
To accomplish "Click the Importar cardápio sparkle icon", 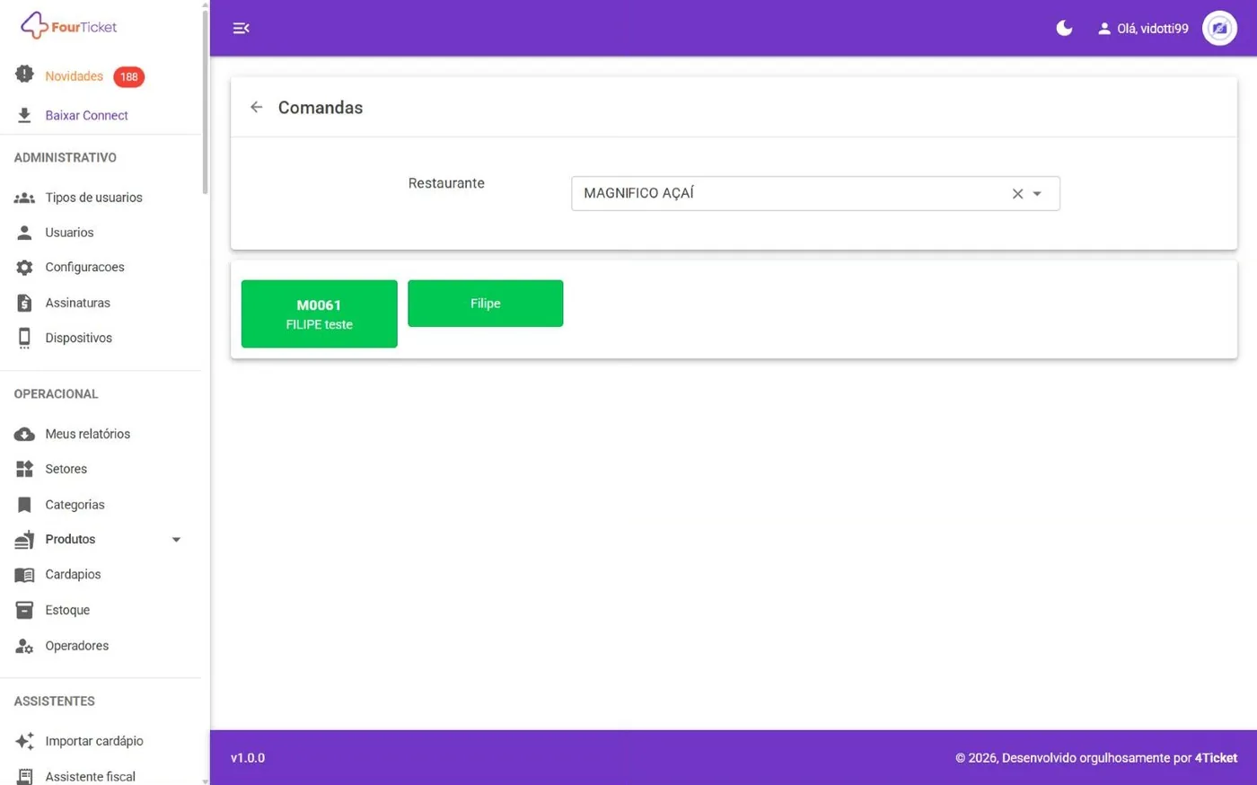I will coord(24,741).
